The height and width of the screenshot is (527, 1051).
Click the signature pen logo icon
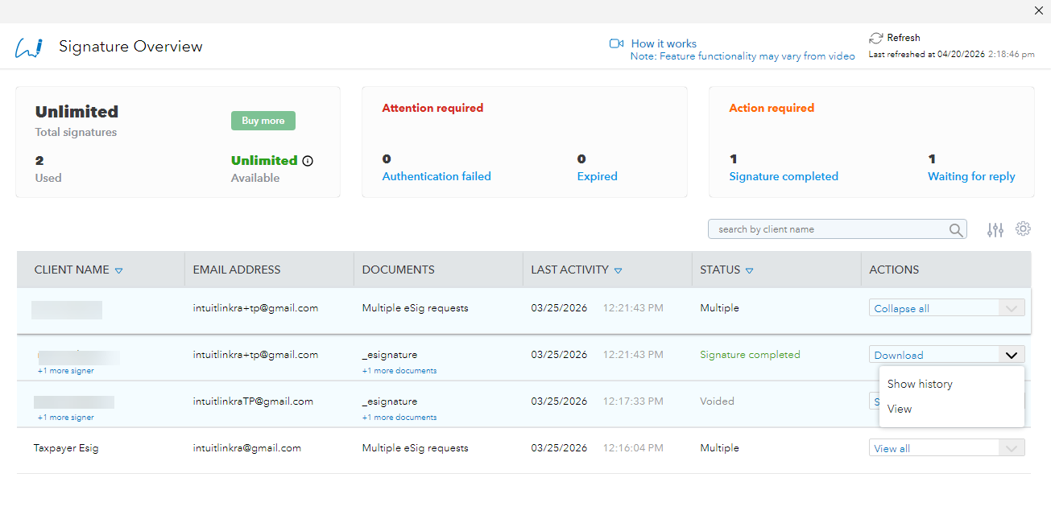[x=28, y=47]
